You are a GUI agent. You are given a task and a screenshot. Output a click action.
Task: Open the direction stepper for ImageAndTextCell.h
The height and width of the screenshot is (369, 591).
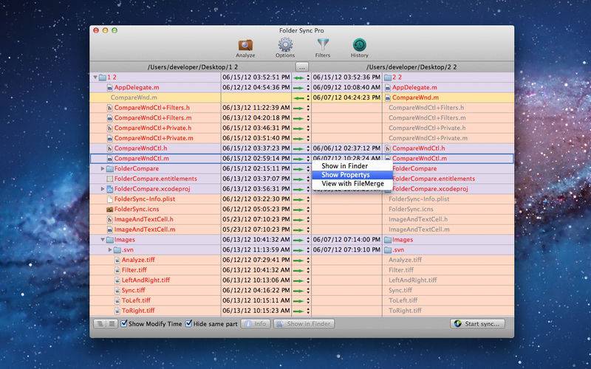(x=308, y=220)
